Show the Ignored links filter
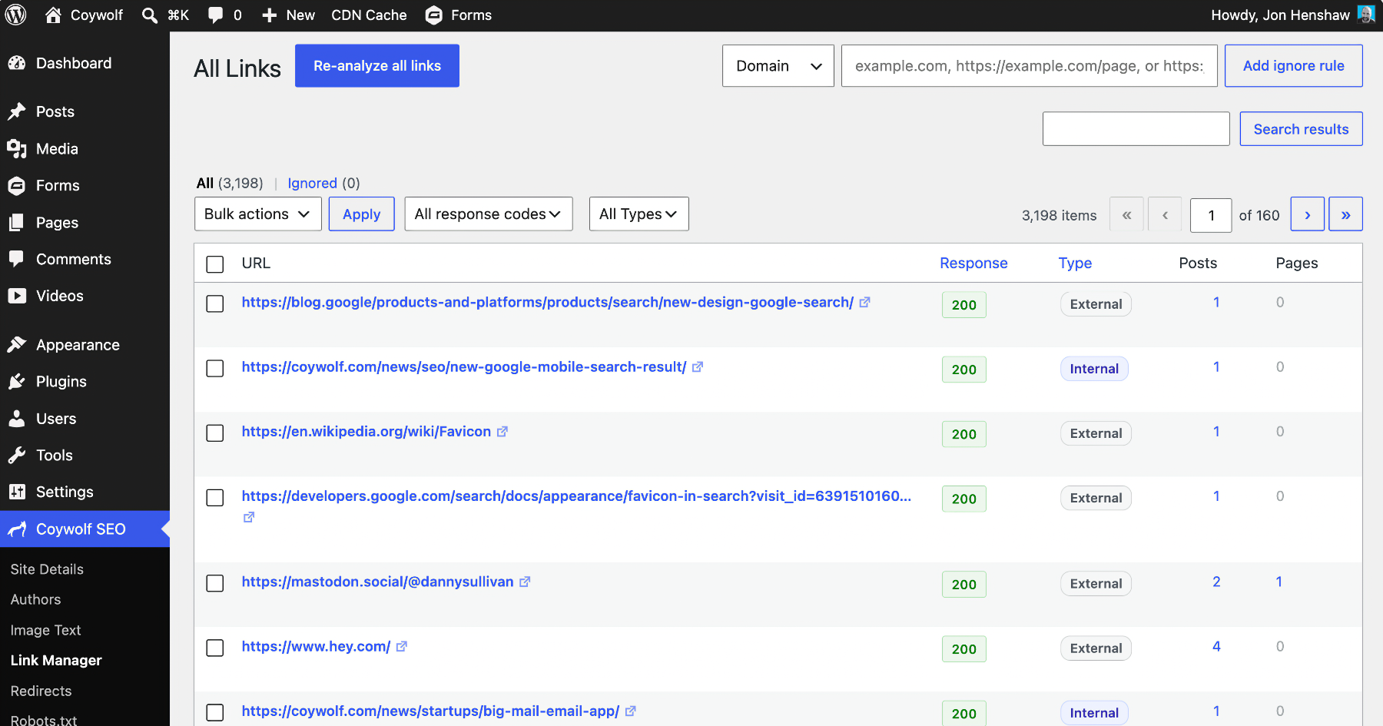Image resolution: width=1383 pixels, height=726 pixels. [x=312, y=183]
